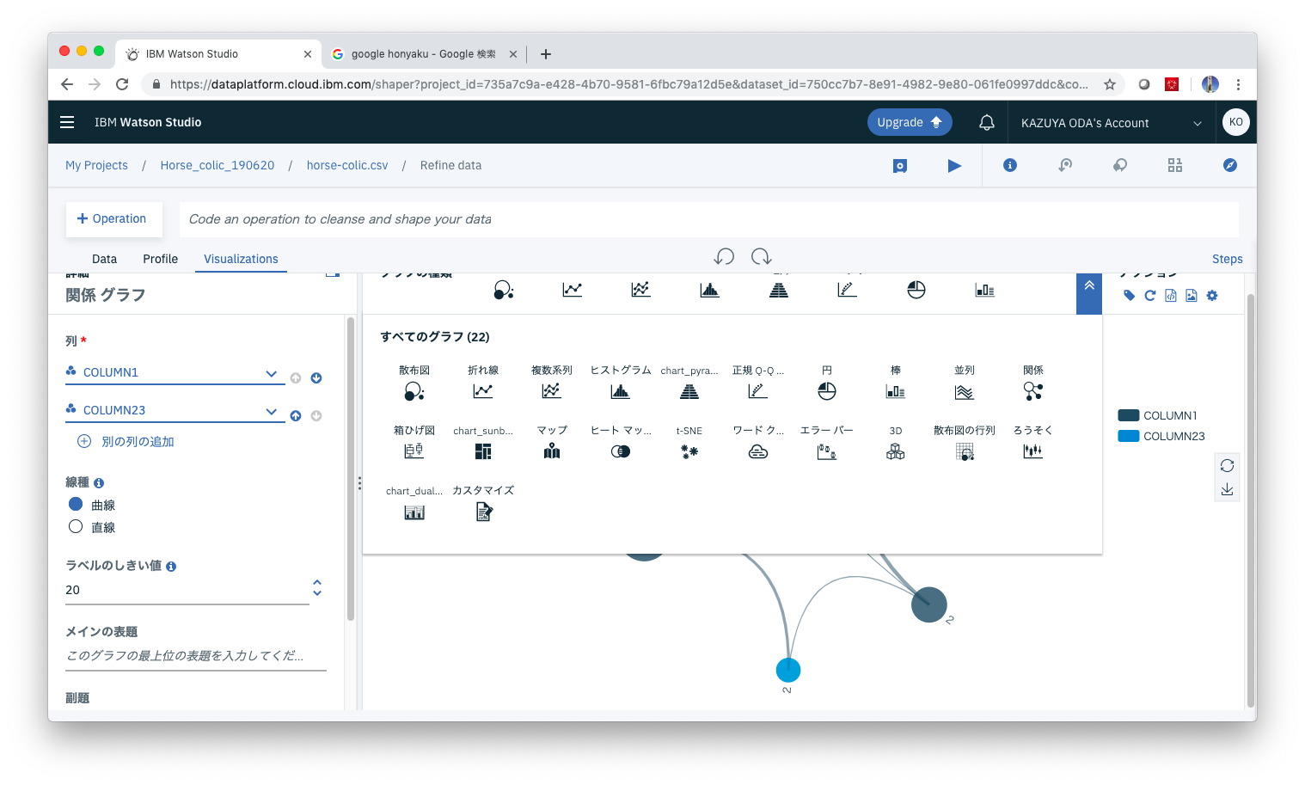The width and height of the screenshot is (1305, 785).
Task: Open the chart settings gear in the actions panel
Action: click(x=1212, y=295)
